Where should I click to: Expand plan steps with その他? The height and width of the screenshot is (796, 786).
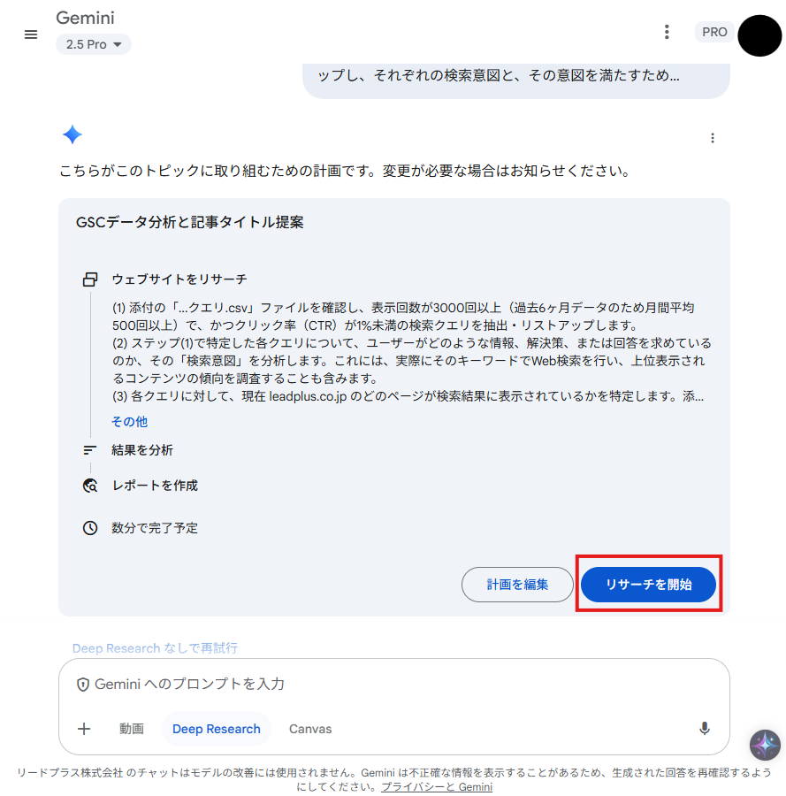point(129,421)
